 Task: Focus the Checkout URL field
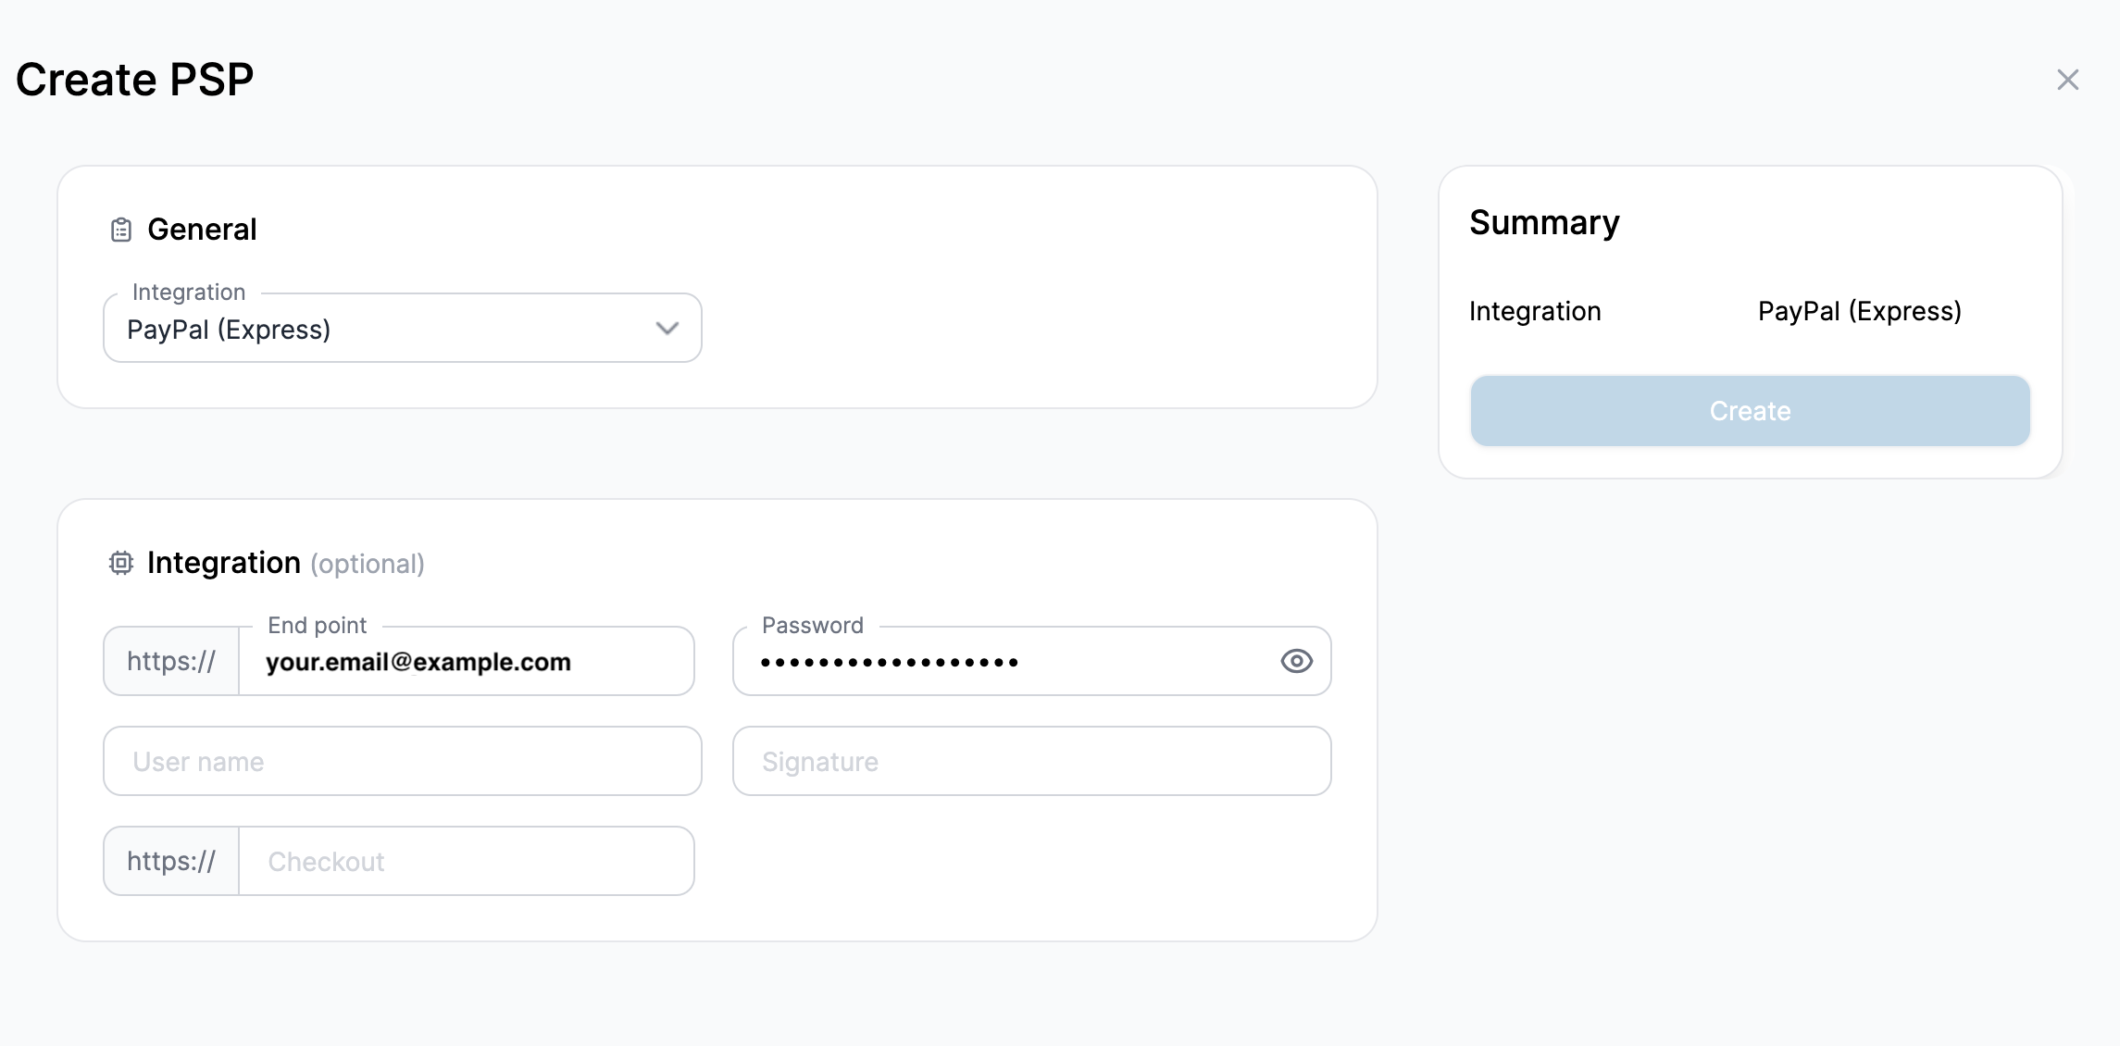click(x=467, y=861)
